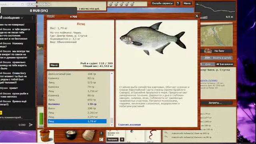Click the fish list scrollbar thumb
The height and width of the screenshot is (144, 256).
tap(112, 120)
